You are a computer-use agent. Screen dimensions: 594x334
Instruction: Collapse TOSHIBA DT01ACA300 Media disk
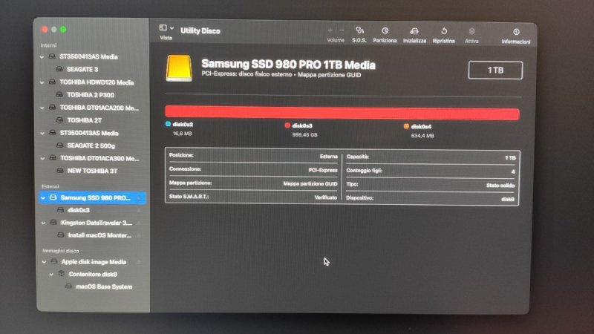pyautogui.click(x=43, y=158)
